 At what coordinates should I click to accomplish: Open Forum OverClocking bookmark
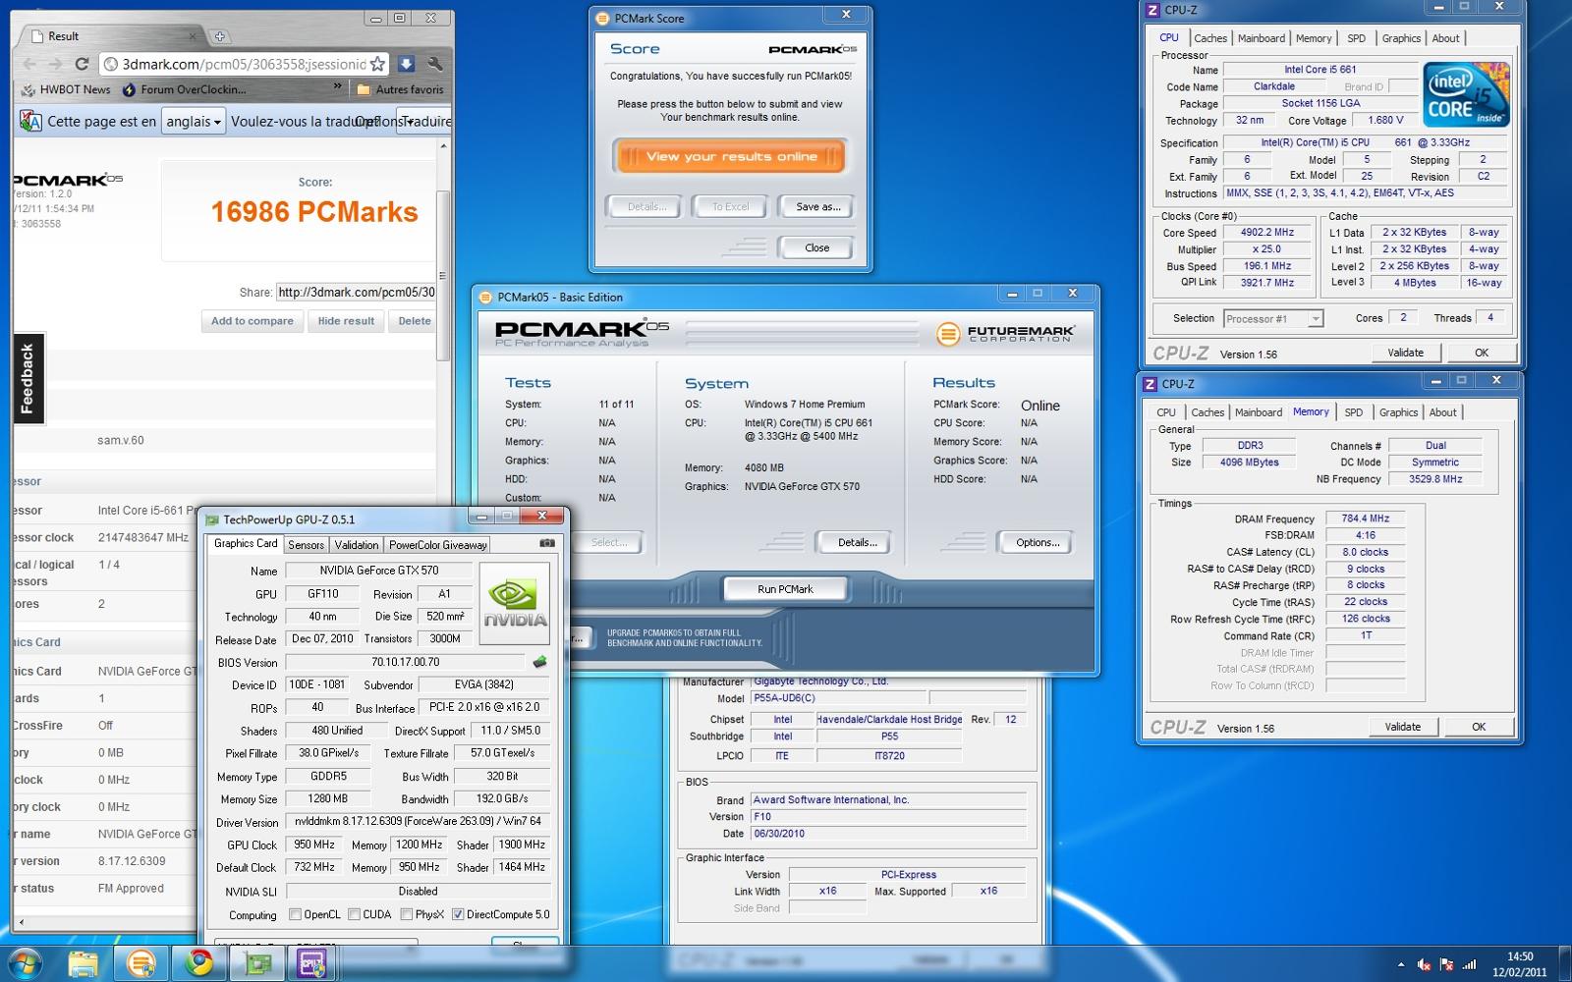click(184, 89)
